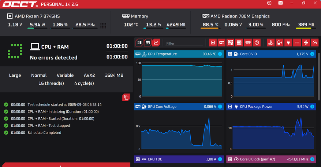Open CPU TDC info icon
The width and height of the screenshot is (321, 167).
pyautogui.click(x=220, y=159)
